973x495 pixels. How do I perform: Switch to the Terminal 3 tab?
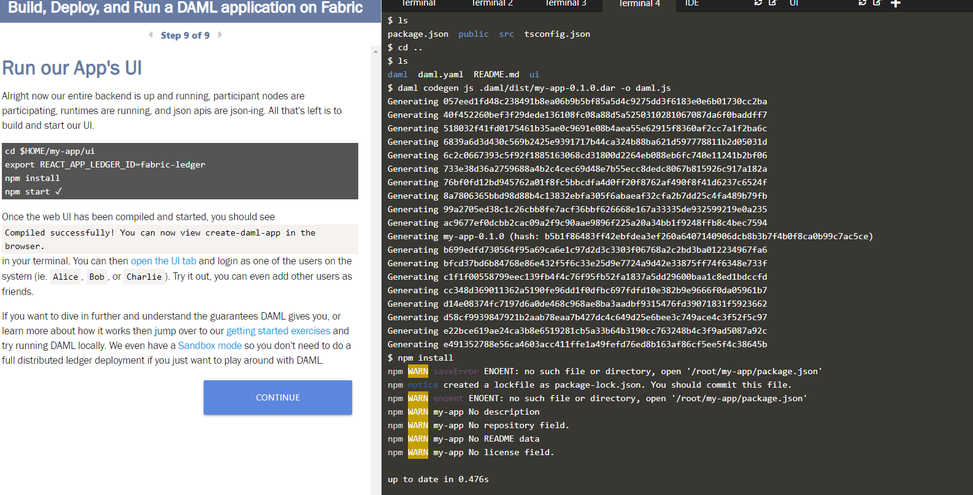(566, 4)
